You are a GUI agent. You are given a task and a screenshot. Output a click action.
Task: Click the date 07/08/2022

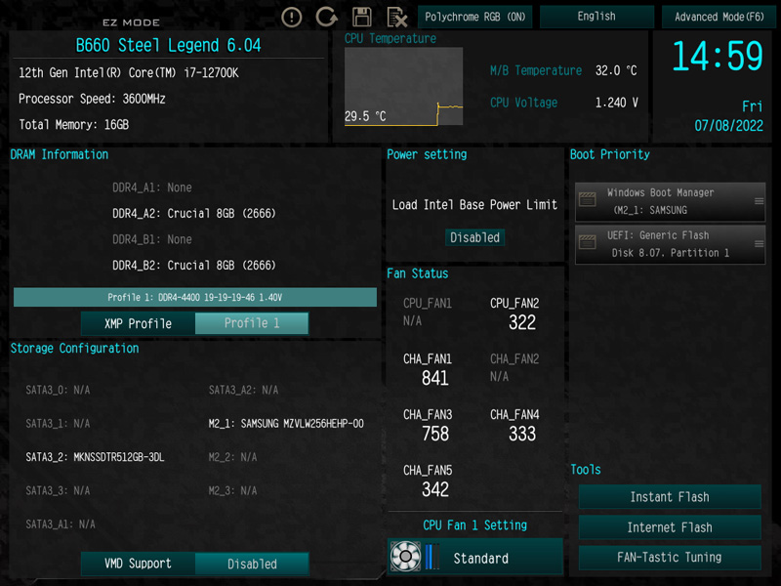[728, 126]
